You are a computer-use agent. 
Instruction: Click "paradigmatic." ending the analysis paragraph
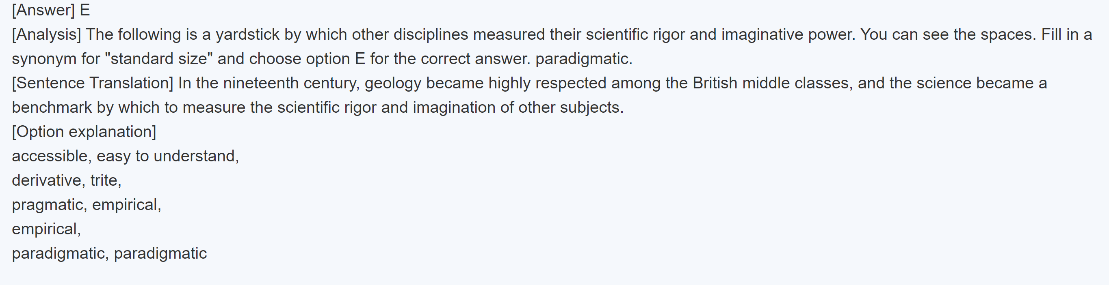point(584,59)
